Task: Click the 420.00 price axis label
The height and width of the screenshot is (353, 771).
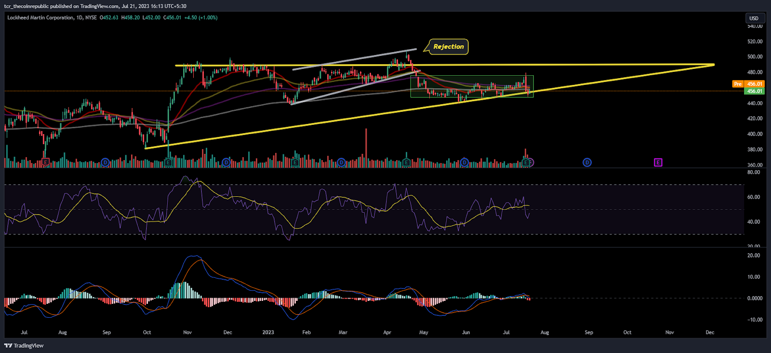Action: pyautogui.click(x=755, y=119)
